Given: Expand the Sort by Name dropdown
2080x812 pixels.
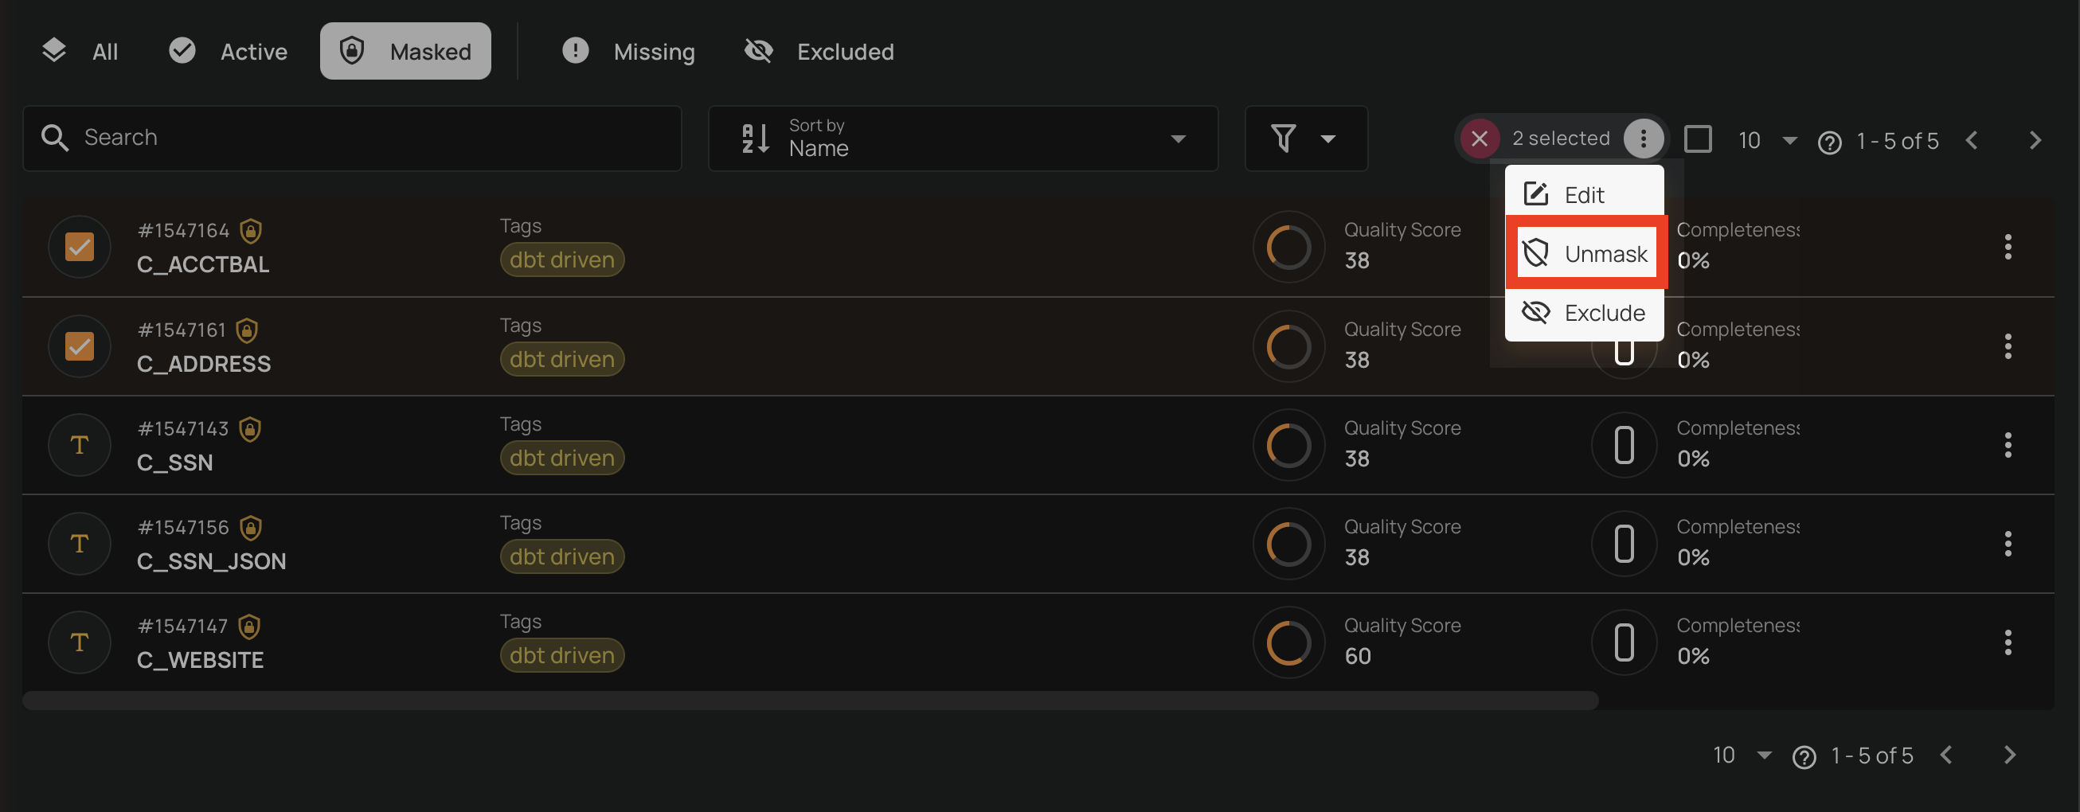Looking at the screenshot, I should [962, 138].
